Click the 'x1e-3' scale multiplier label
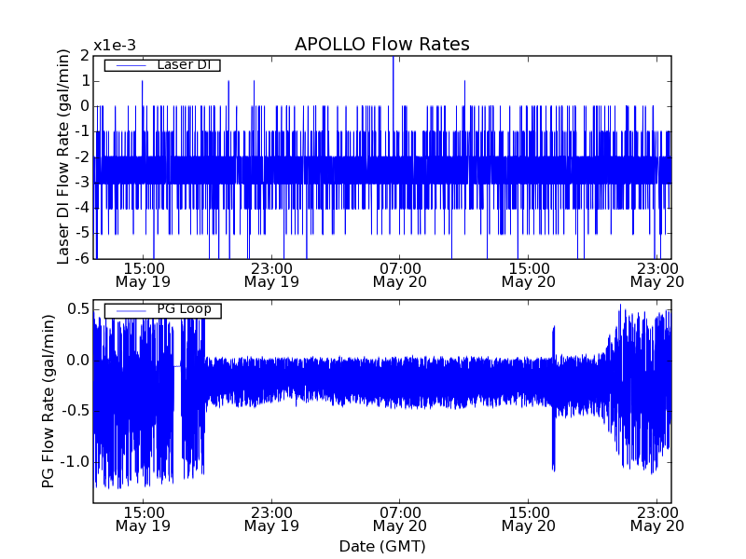This screenshot has width=746, height=559. (x=115, y=46)
